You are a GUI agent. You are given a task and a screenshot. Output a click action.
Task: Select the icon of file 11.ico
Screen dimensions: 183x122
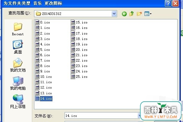(37, 82)
